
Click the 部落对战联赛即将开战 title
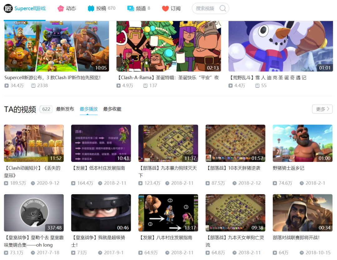[296, 238]
